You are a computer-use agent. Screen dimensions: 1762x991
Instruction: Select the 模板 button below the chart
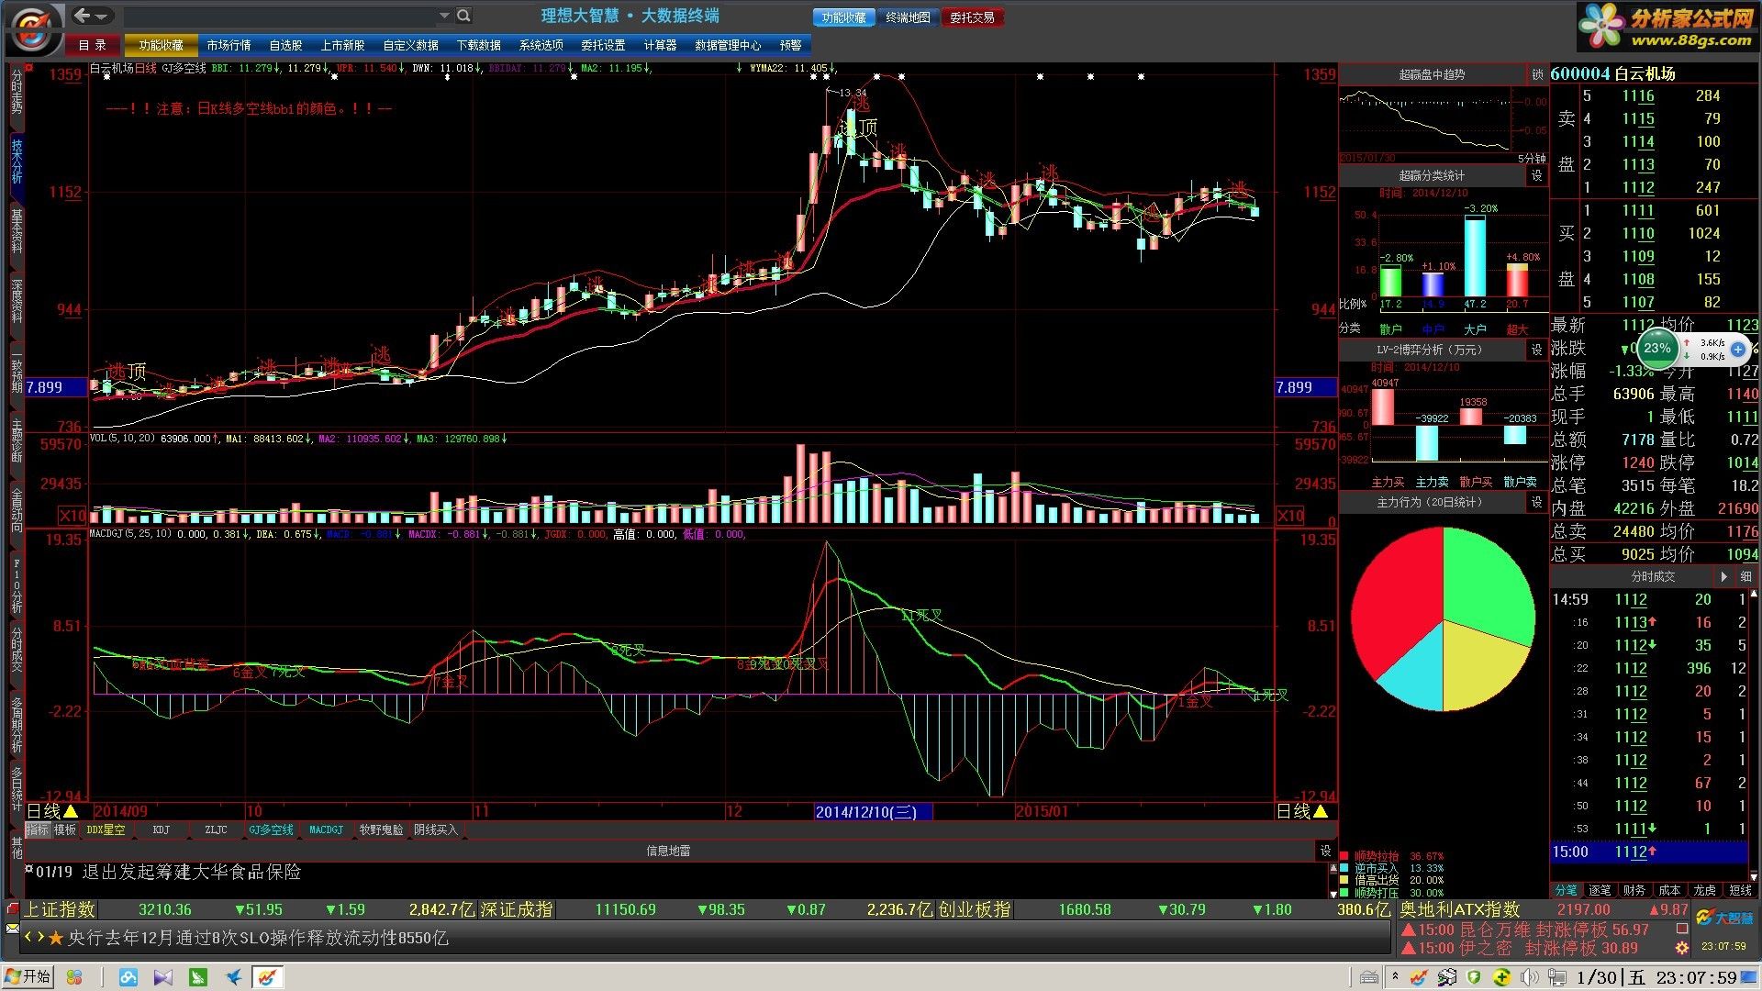[x=65, y=830]
